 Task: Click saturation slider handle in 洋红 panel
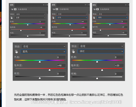[x=102, y=70]
